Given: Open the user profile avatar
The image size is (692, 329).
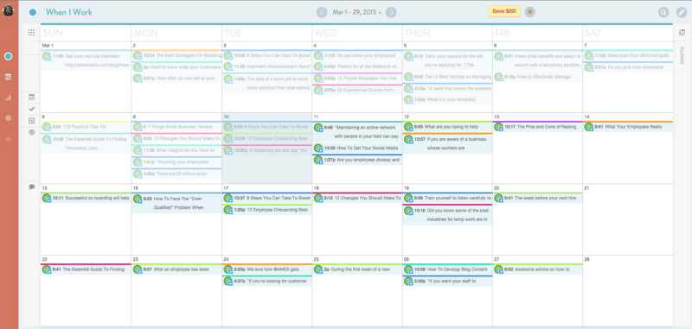Looking at the screenshot, I should coord(9,11).
